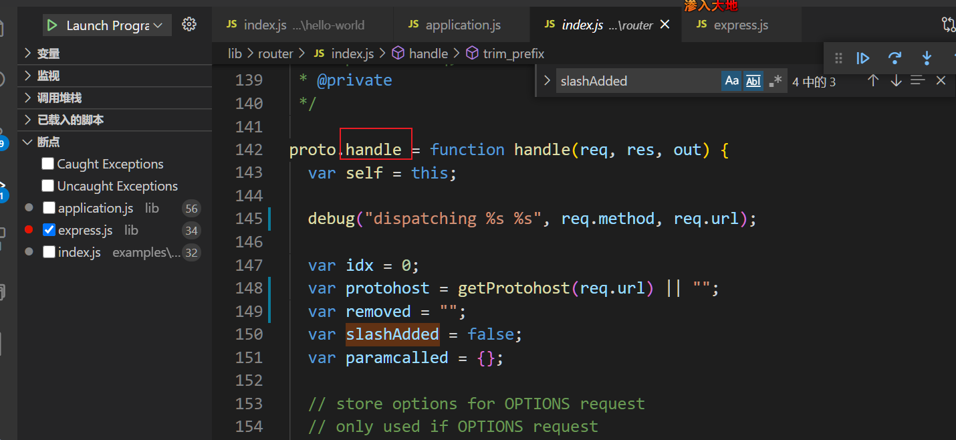This screenshot has width=956, height=440.
Task: Disable the express.js breakpoint checkbox
Action: 48,230
